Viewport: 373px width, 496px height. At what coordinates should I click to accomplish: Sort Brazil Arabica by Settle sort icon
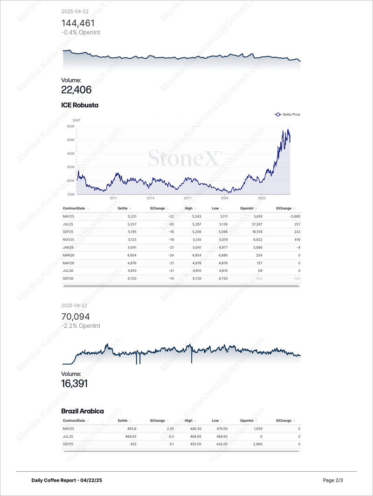[x=130, y=420]
